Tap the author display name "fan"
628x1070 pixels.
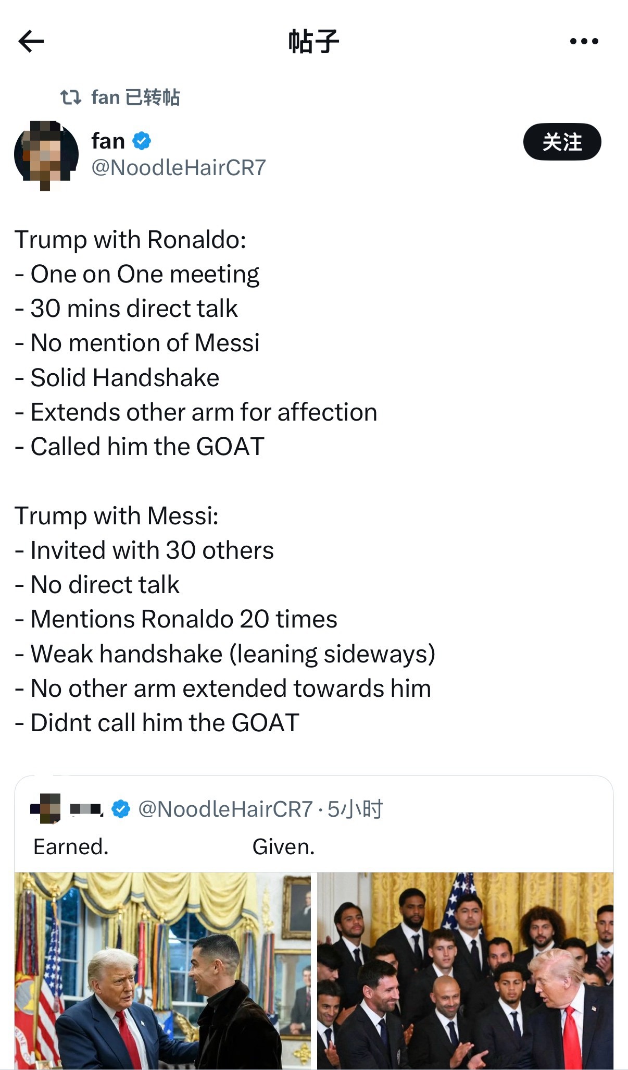[x=108, y=141]
